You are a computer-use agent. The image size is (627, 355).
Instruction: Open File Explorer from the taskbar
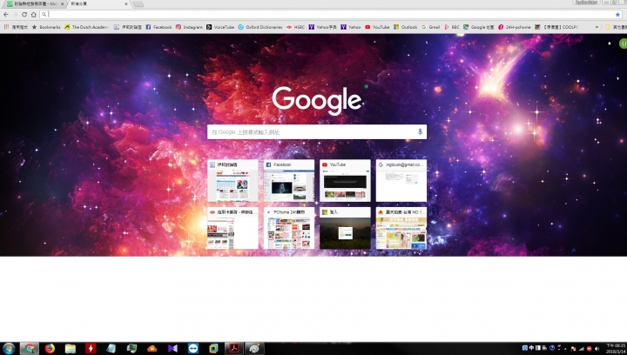tap(71, 348)
